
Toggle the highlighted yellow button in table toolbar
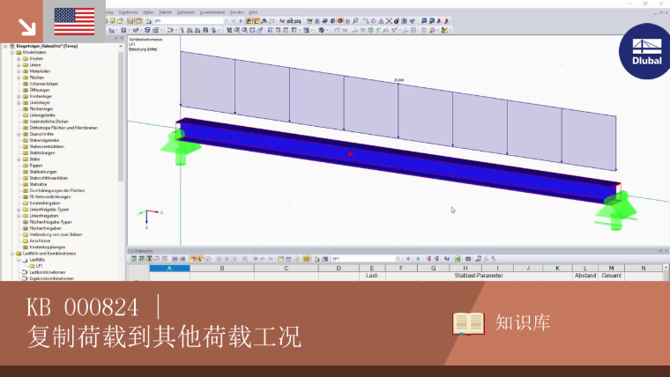[307, 259]
